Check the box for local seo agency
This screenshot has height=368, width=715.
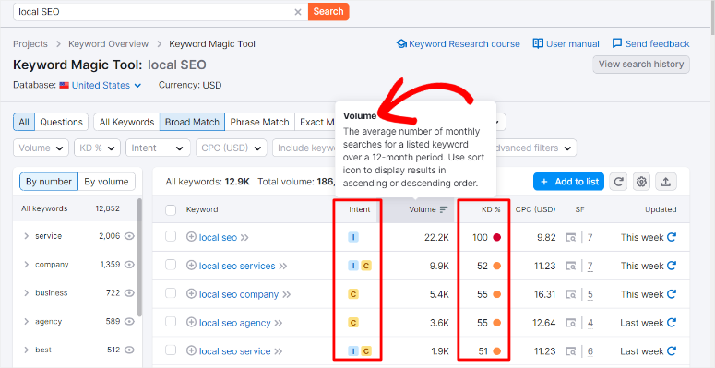pos(171,323)
